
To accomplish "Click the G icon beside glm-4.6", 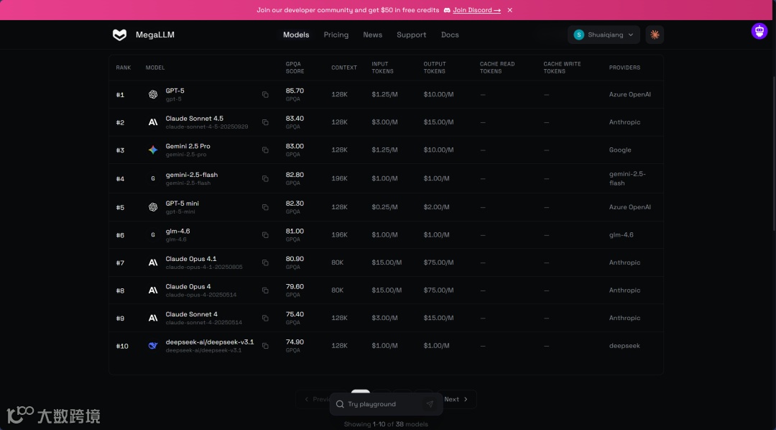I will click(x=153, y=235).
